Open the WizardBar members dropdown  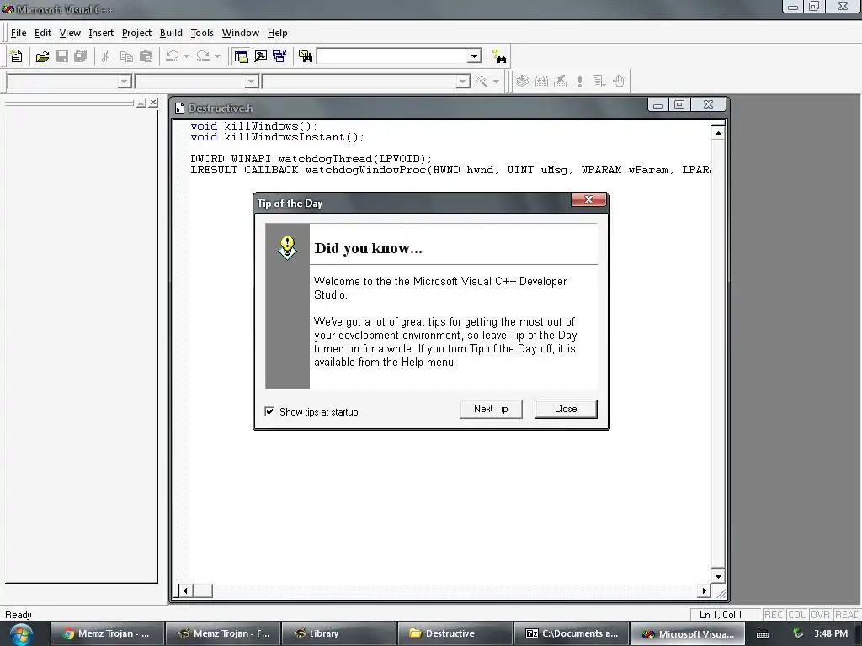463,82
